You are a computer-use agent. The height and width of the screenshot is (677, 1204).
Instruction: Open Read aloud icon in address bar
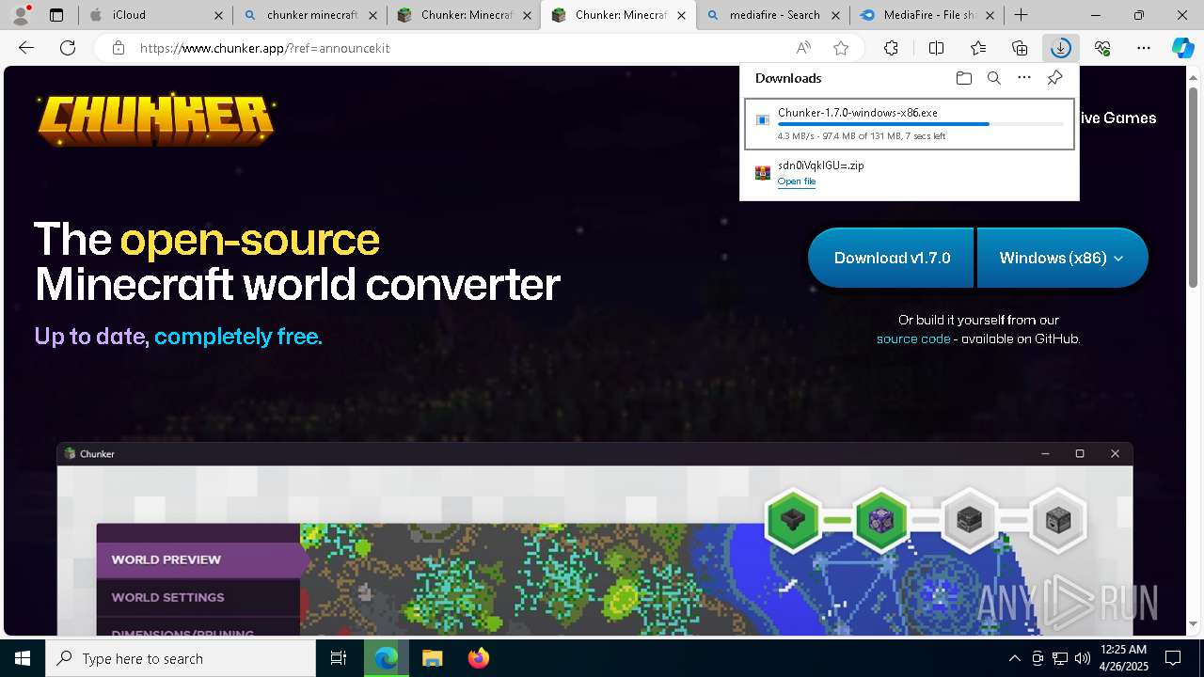click(803, 48)
